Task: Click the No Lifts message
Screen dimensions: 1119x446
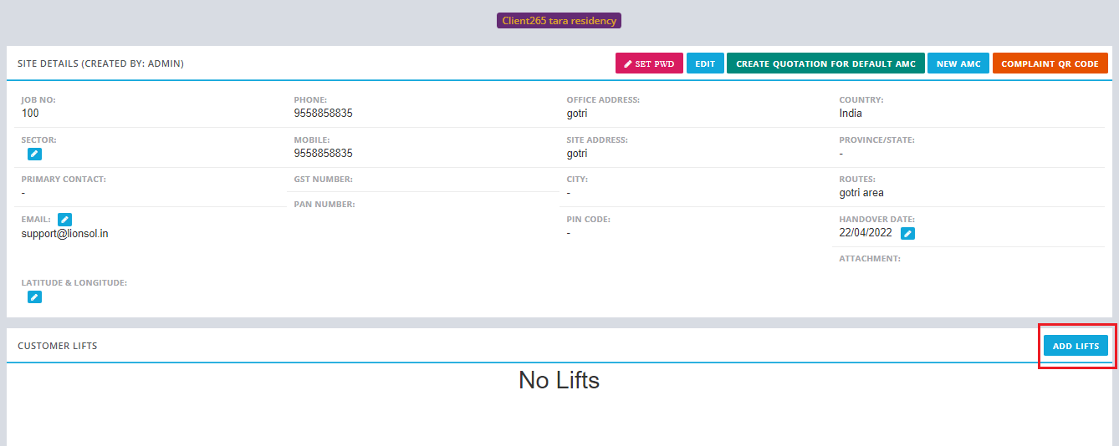Action: [559, 380]
